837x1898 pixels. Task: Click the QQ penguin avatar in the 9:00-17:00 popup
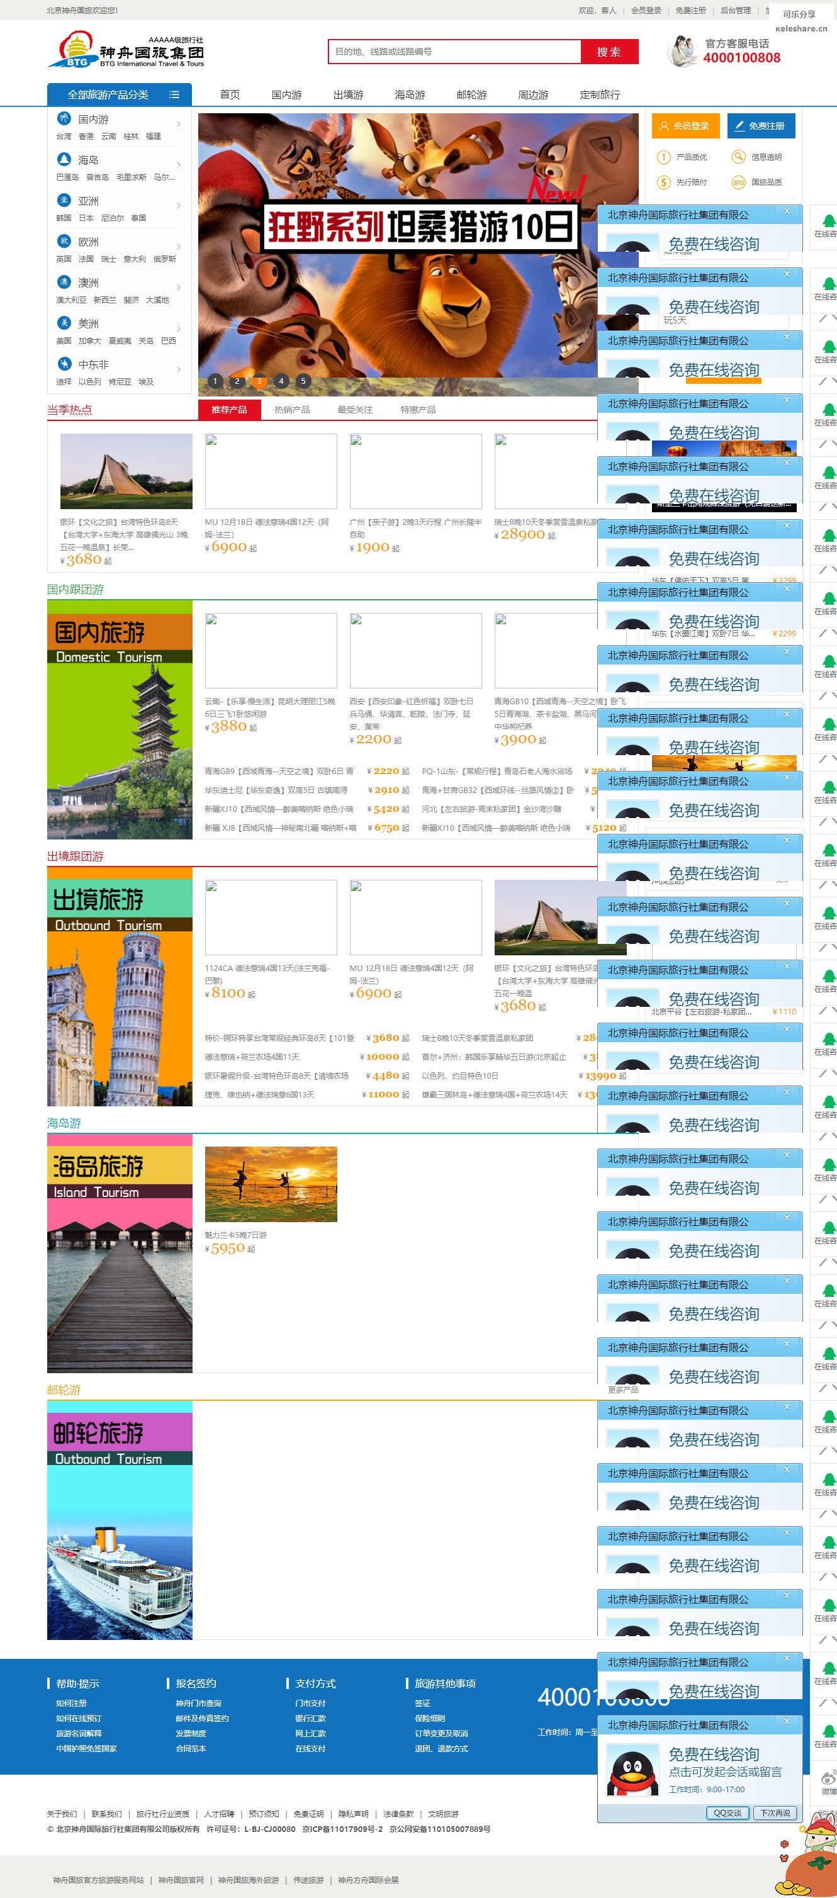[x=632, y=1770]
